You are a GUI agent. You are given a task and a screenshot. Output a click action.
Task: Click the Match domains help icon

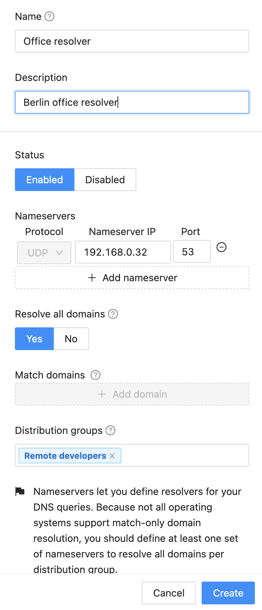[95, 375]
